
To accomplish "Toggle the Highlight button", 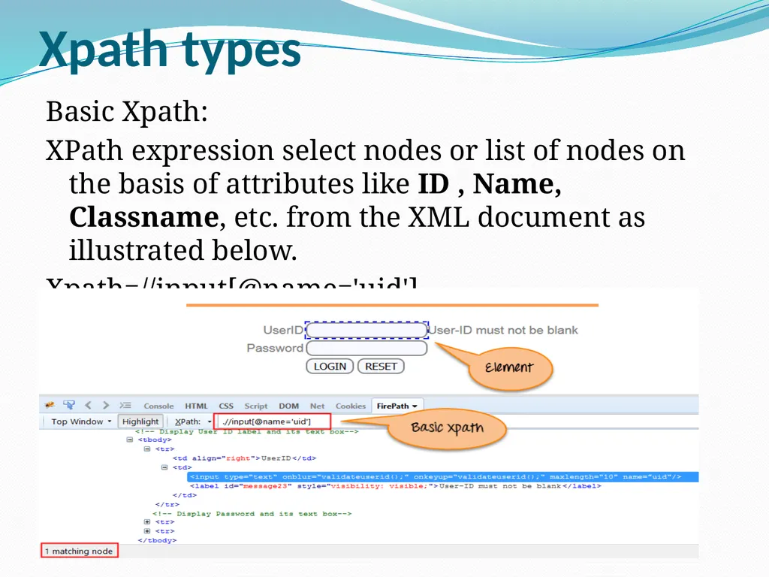I will tap(140, 421).
